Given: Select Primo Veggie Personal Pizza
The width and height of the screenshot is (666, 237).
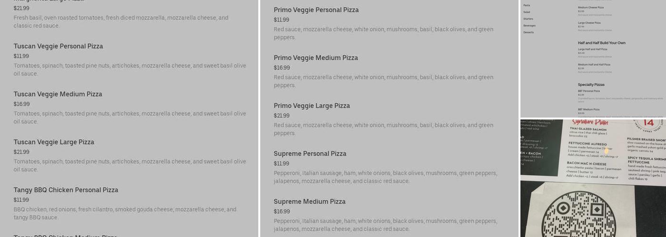Looking at the screenshot, I should tap(316, 10).
